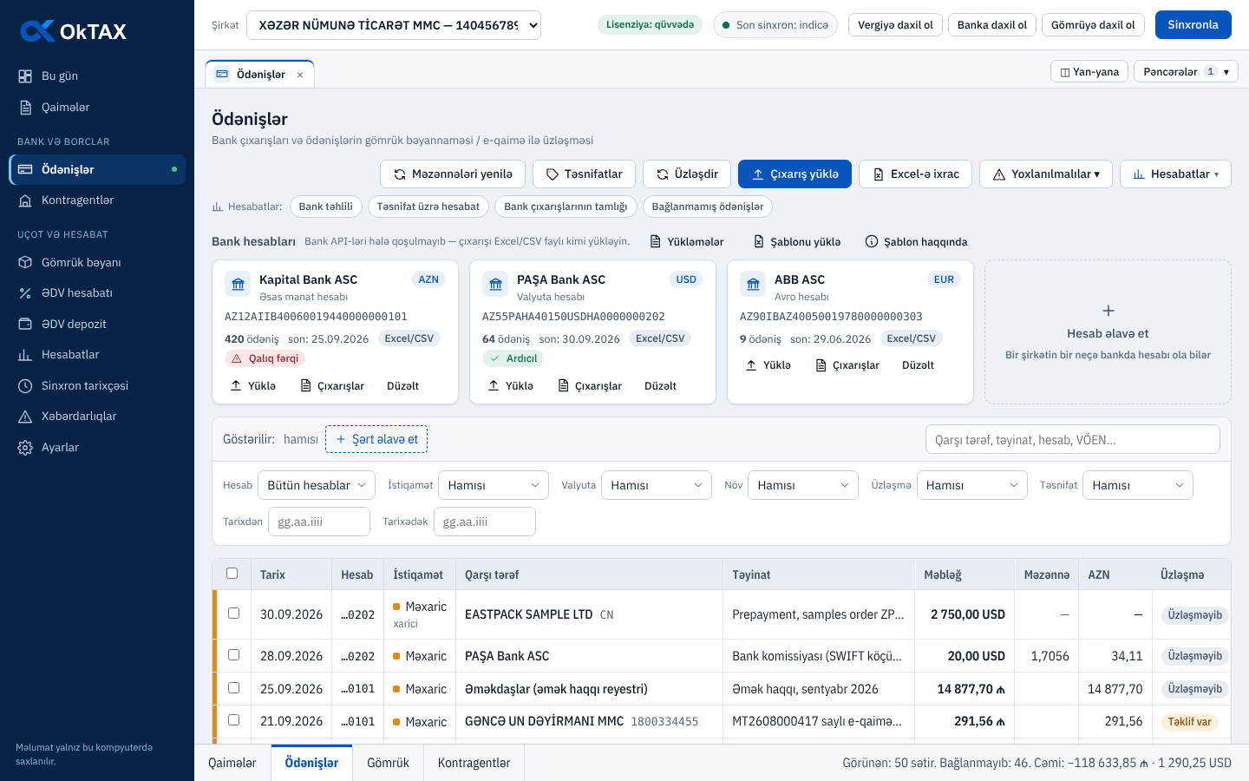Screen dimensions: 1249x781
Task: Check the EASTPACK SAMPLE LTD row checkbox
Action: coord(233,614)
